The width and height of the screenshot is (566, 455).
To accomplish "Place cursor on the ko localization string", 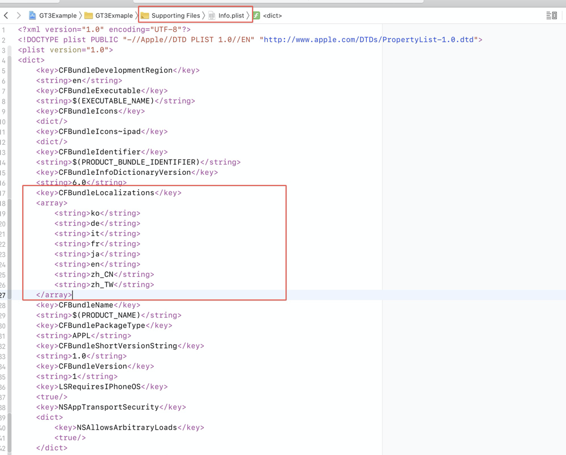I will (x=95, y=213).
